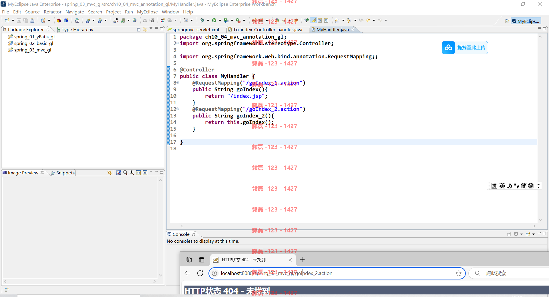The height and width of the screenshot is (297, 549).
Task: Click the green Run icon
Action: coord(214,20)
